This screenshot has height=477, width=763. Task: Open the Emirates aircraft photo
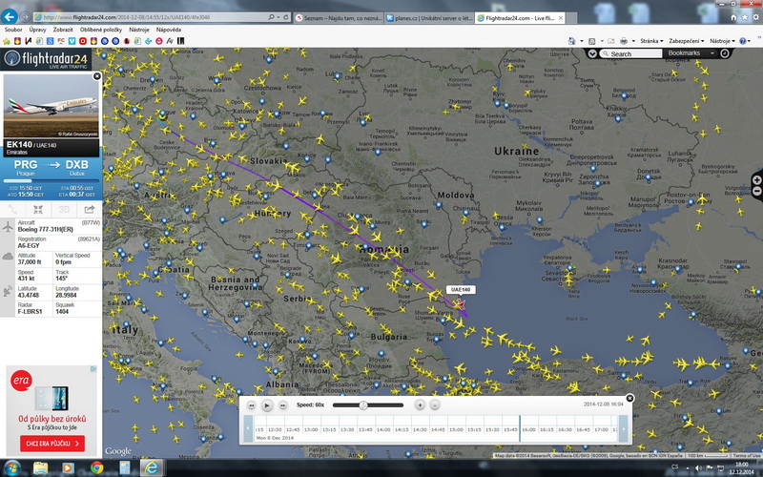tap(52, 106)
